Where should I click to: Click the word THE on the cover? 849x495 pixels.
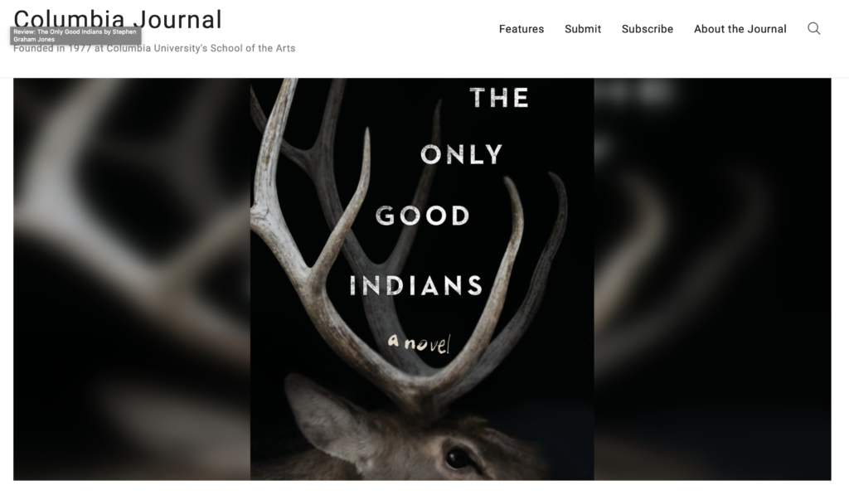[499, 98]
